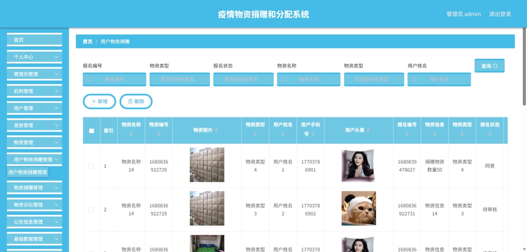
Task: Click the 物资名称 search input field
Action: (309, 79)
